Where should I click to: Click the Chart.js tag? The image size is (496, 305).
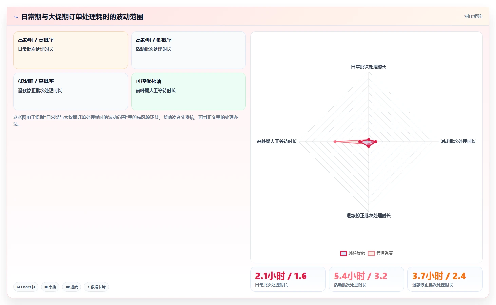pyautogui.click(x=26, y=287)
